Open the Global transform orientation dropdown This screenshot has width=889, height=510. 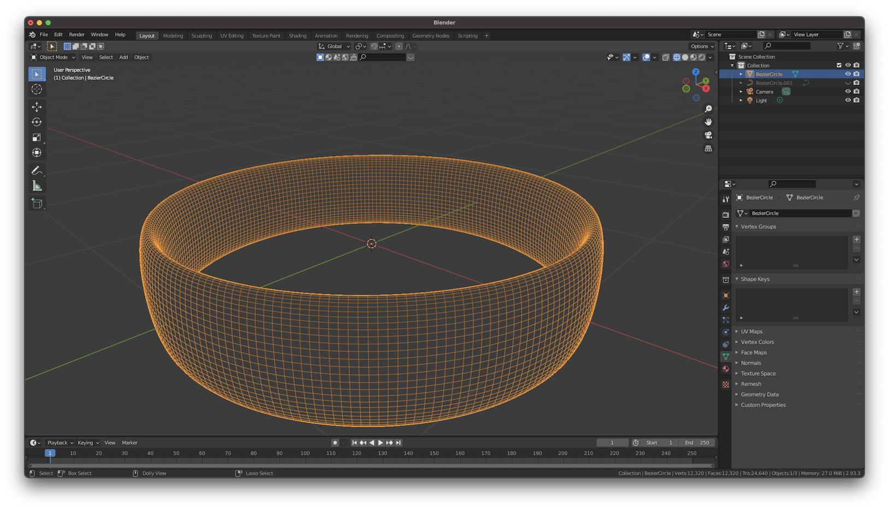334,46
